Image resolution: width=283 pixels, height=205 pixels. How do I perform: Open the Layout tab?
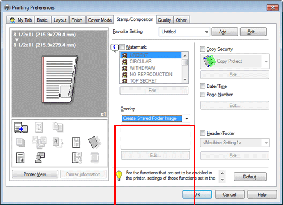tap(60, 20)
